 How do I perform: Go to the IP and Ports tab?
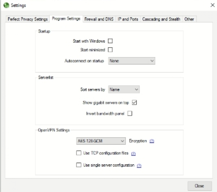point(128,19)
